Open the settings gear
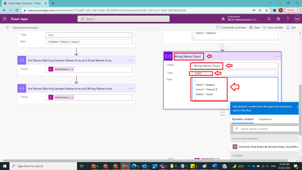302x170 pixels. coord(278,19)
